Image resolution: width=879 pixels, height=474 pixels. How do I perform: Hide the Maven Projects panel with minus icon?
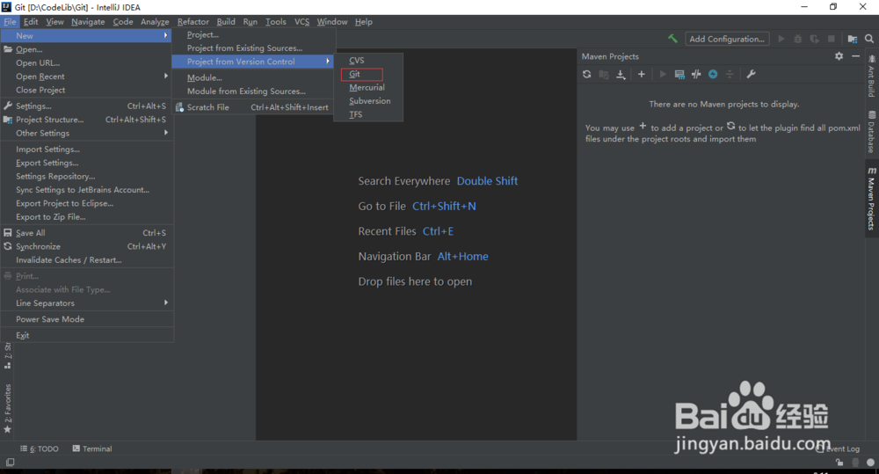click(855, 56)
